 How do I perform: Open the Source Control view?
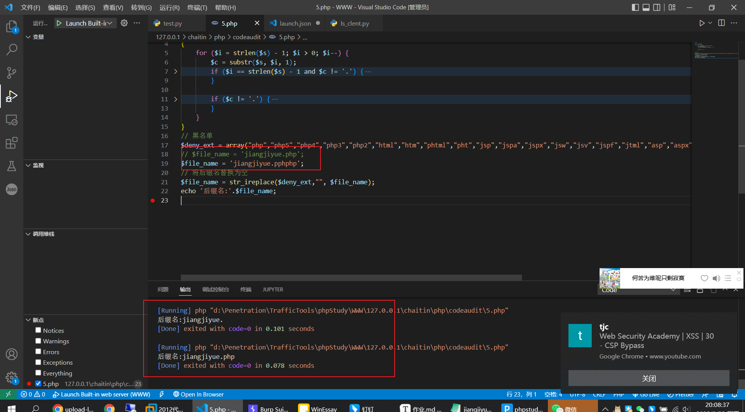tap(12, 73)
